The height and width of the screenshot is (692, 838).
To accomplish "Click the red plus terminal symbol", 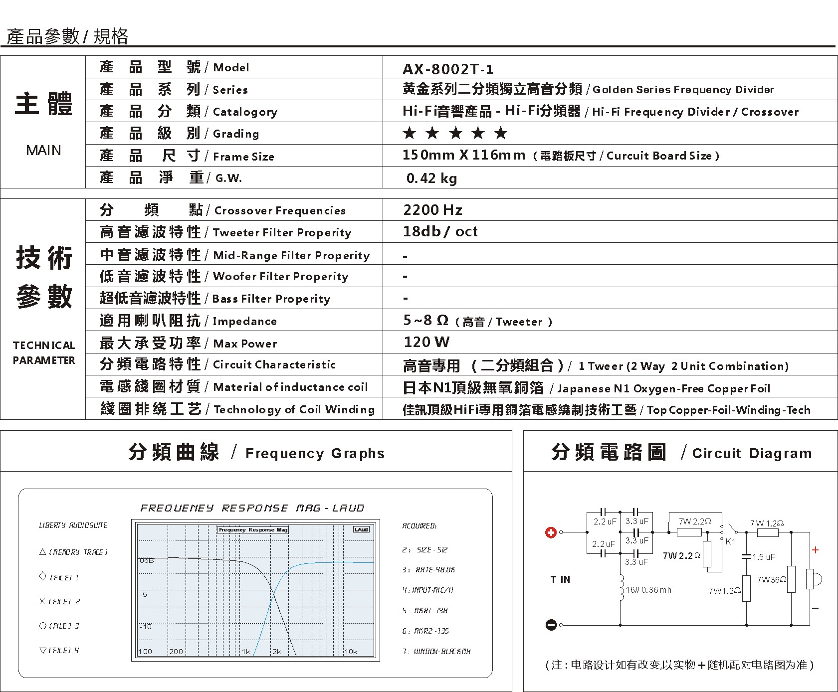I will [551, 533].
